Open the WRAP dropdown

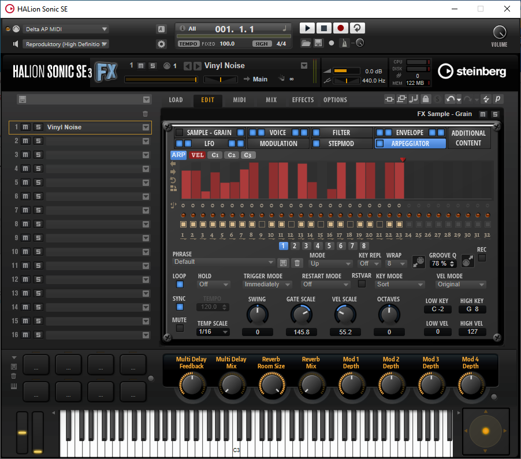point(396,263)
